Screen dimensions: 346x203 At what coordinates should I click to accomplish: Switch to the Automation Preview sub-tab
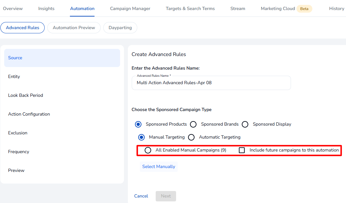[74, 28]
